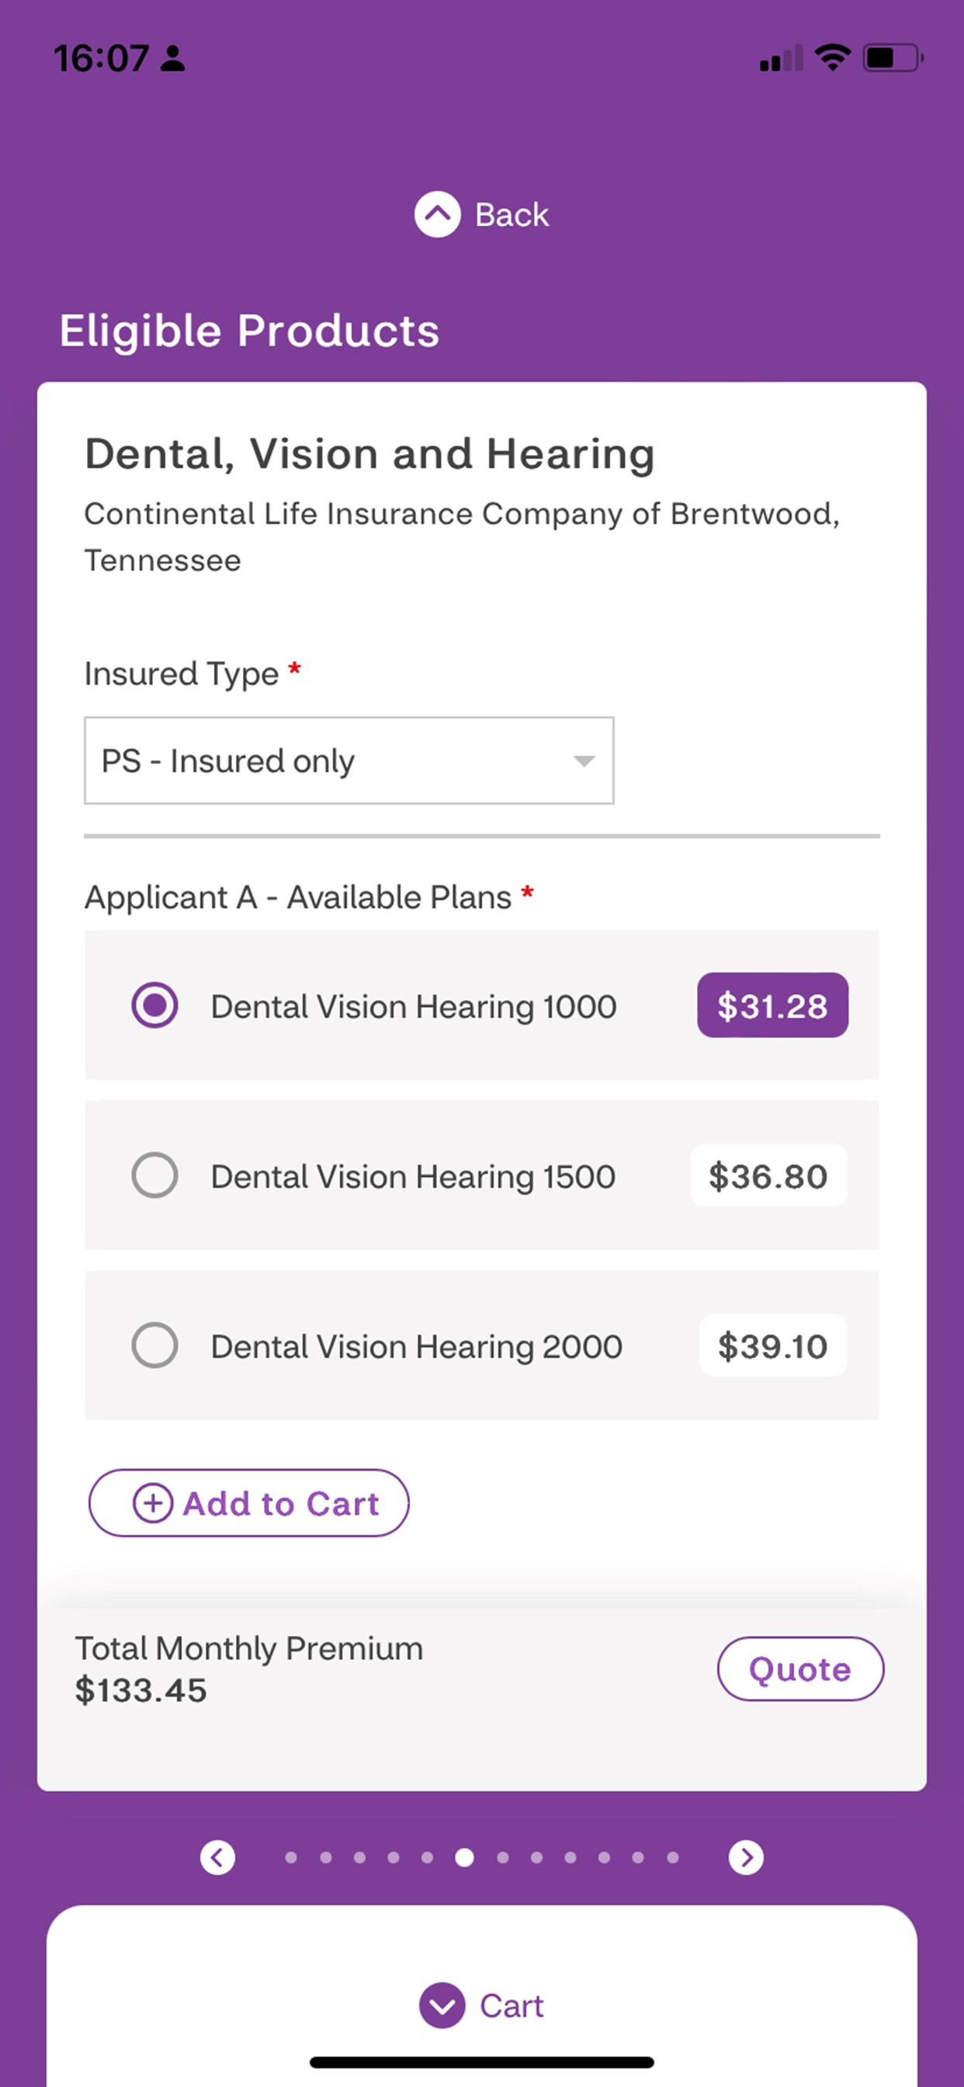The image size is (964, 2087).
Task: Click the Insured Type dropdown arrow
Action: coord(584,761)
